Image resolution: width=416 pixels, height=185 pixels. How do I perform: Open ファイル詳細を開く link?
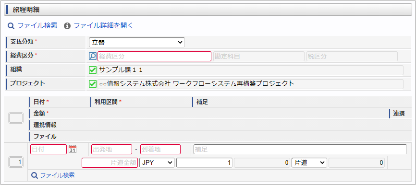point(103,26)
